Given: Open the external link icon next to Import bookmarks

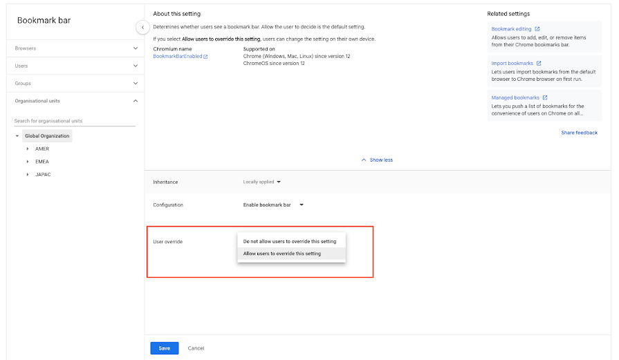Looking at the screenshot, I should point(539,63).
